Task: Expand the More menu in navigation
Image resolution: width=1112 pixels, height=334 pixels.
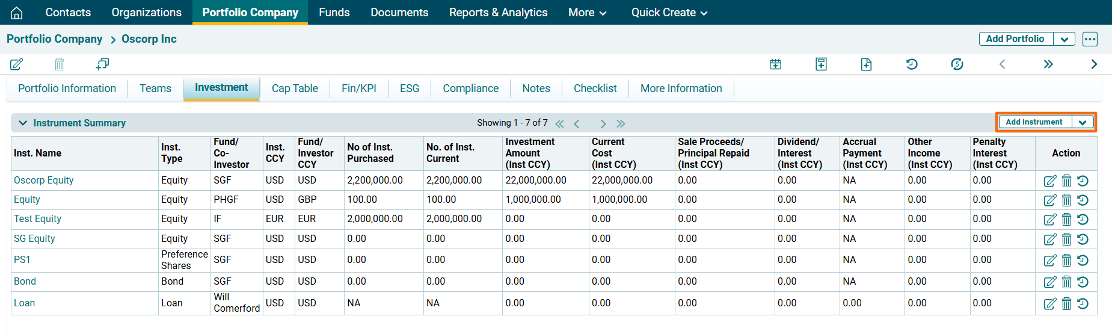Action: (x=587, y=13)
